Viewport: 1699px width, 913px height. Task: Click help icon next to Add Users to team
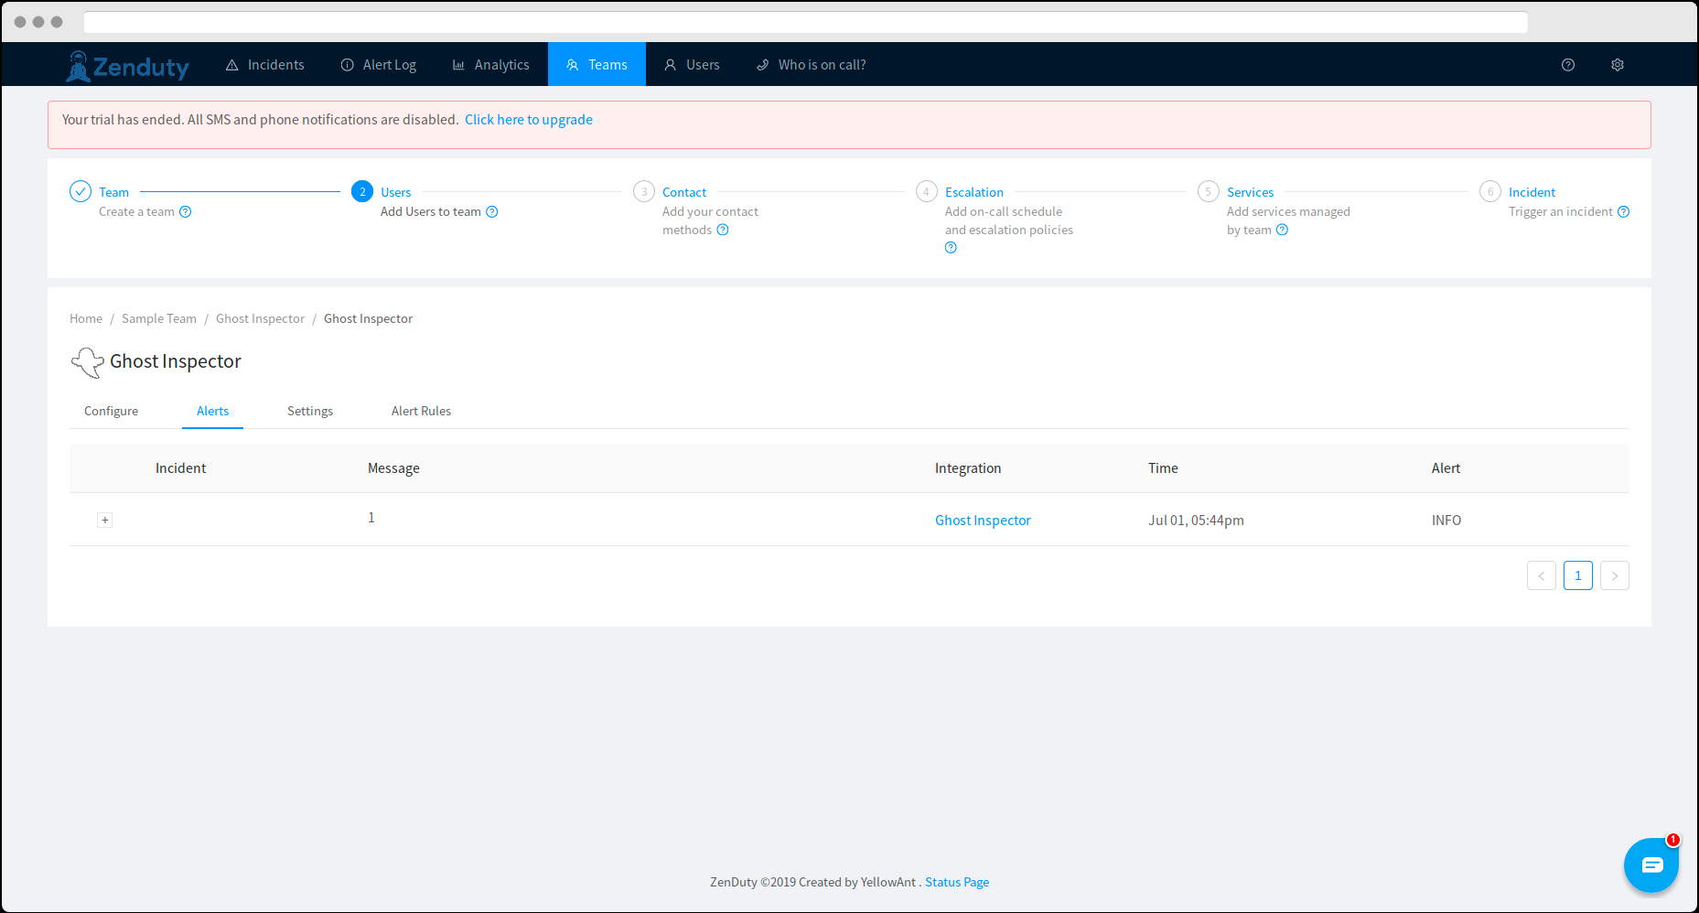(492, 212)
